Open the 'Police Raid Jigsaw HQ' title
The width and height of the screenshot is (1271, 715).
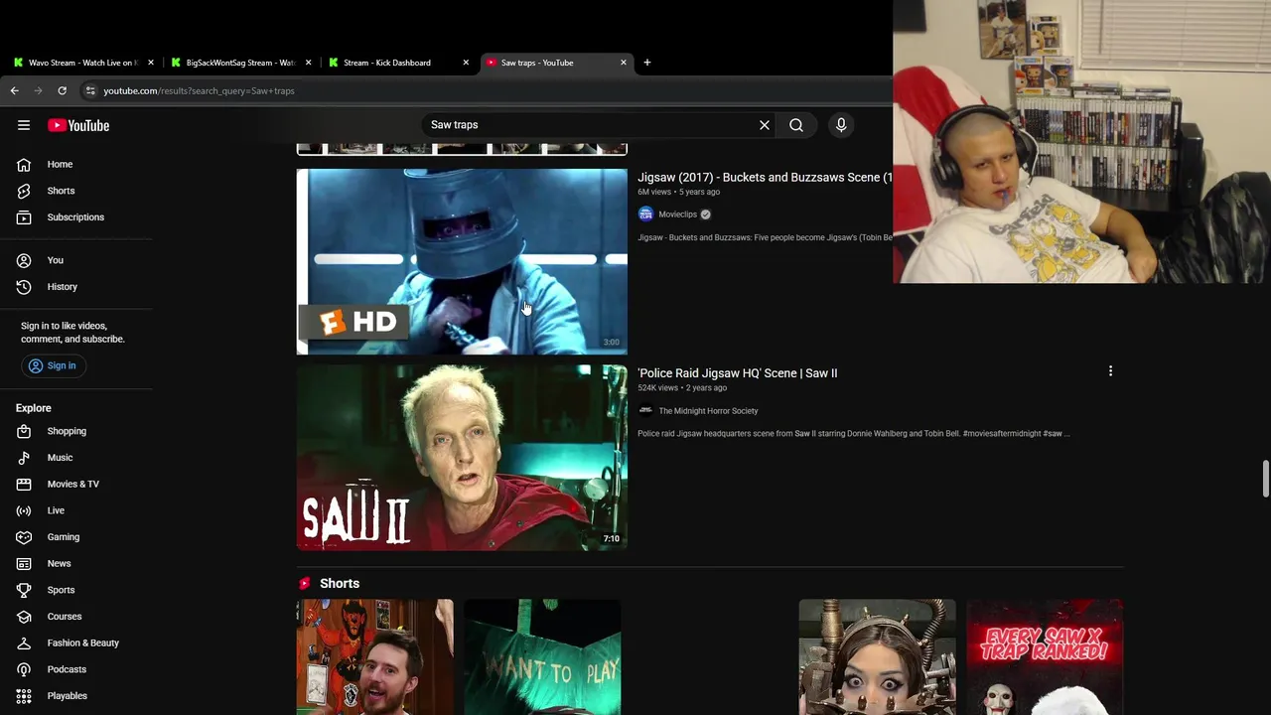coord(737,373)
